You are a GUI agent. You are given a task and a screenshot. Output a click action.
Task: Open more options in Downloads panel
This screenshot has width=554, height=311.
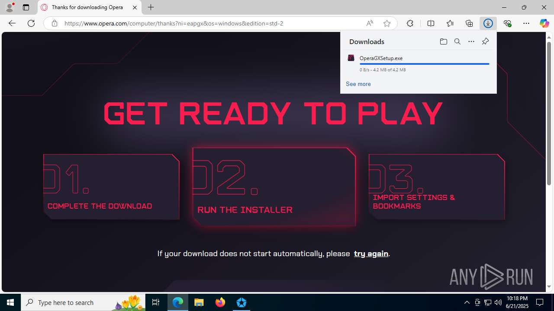pos(471,41)
